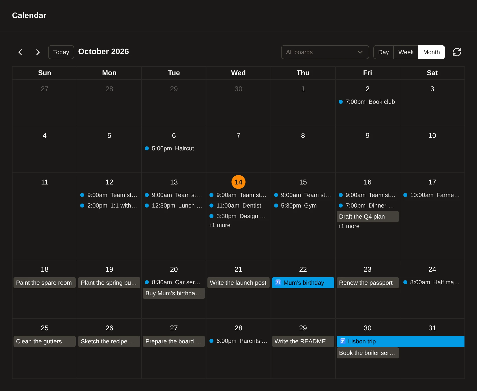The height and width of the screenshot is (391, 477).
Task: Click the calendar icon on Mum's birthday
Action: (x=278, y=282)
